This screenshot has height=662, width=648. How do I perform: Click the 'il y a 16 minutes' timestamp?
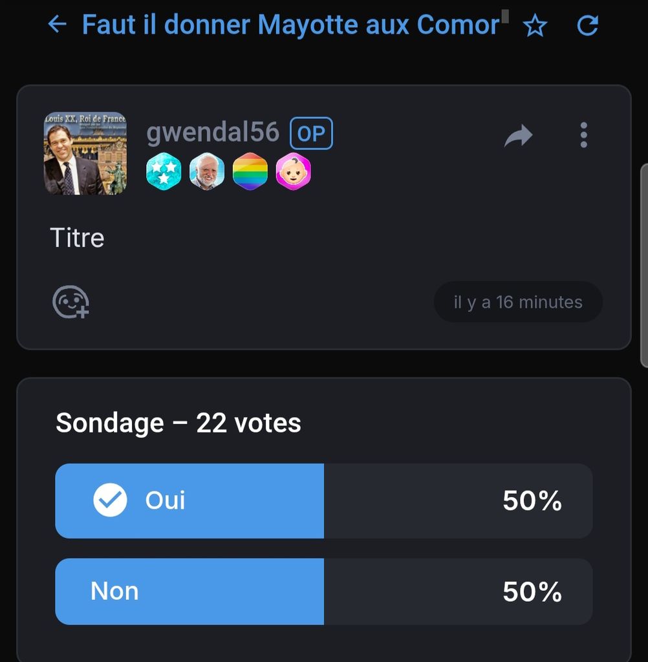click(x=518, y=302)
